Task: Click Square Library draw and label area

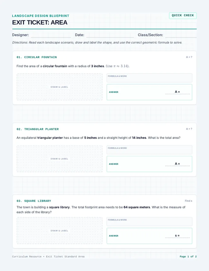Action: coord(60,231)
